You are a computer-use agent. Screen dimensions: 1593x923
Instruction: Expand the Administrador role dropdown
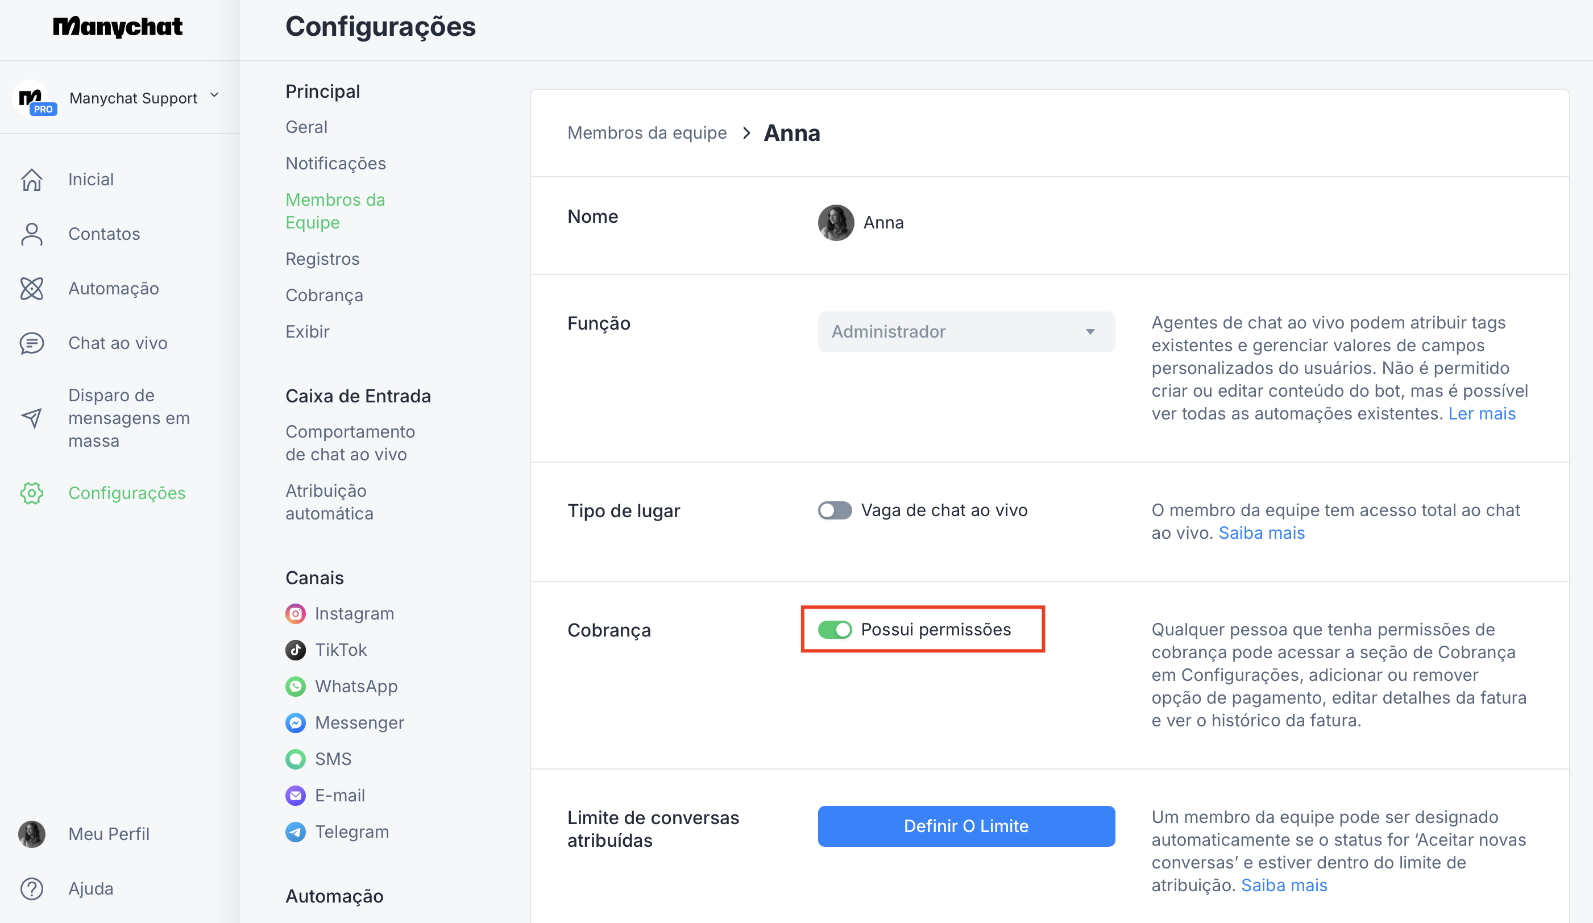click(966, 332)
